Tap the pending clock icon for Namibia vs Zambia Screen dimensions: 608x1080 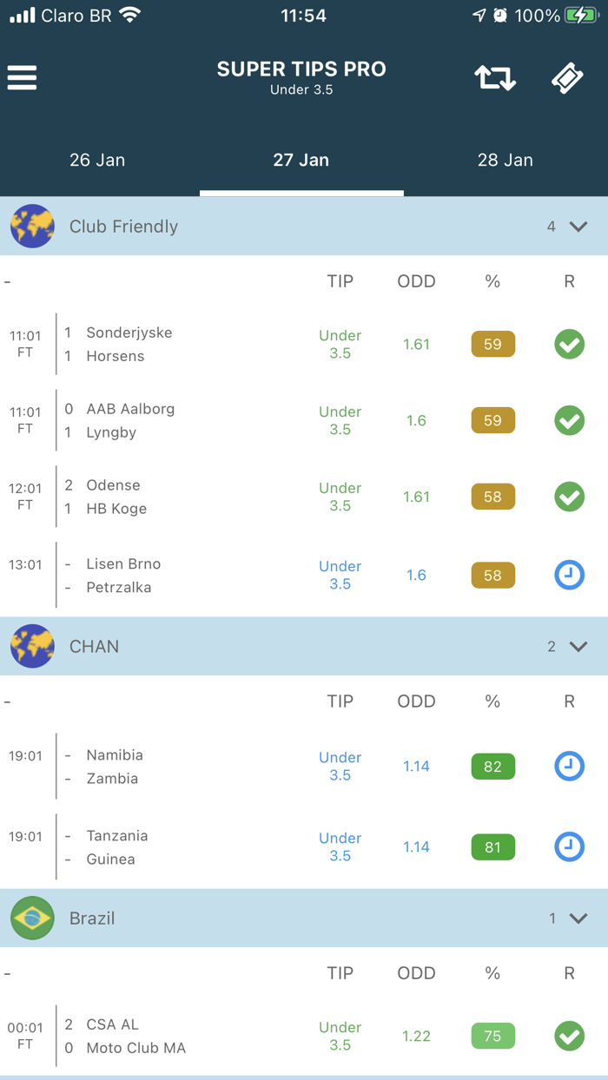pos(569,767)
